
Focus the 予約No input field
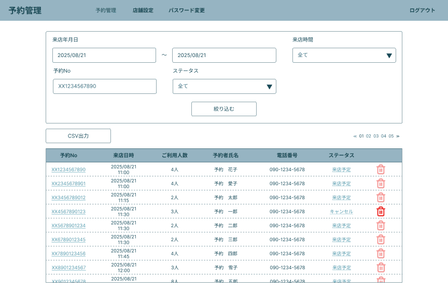tap(104, 86)
